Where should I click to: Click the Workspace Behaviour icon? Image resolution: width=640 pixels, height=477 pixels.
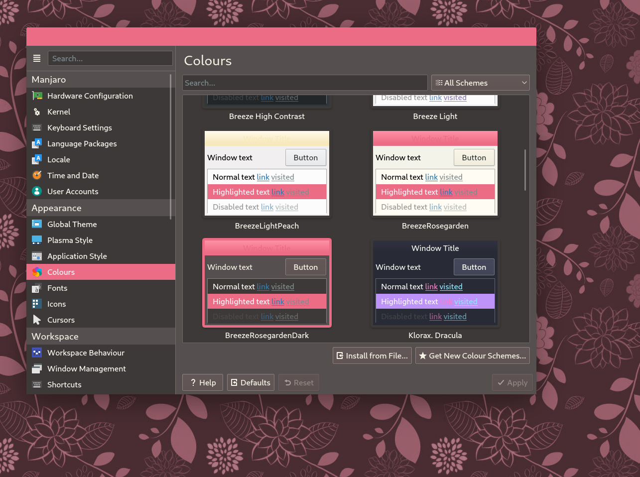(x=37, y=353)
